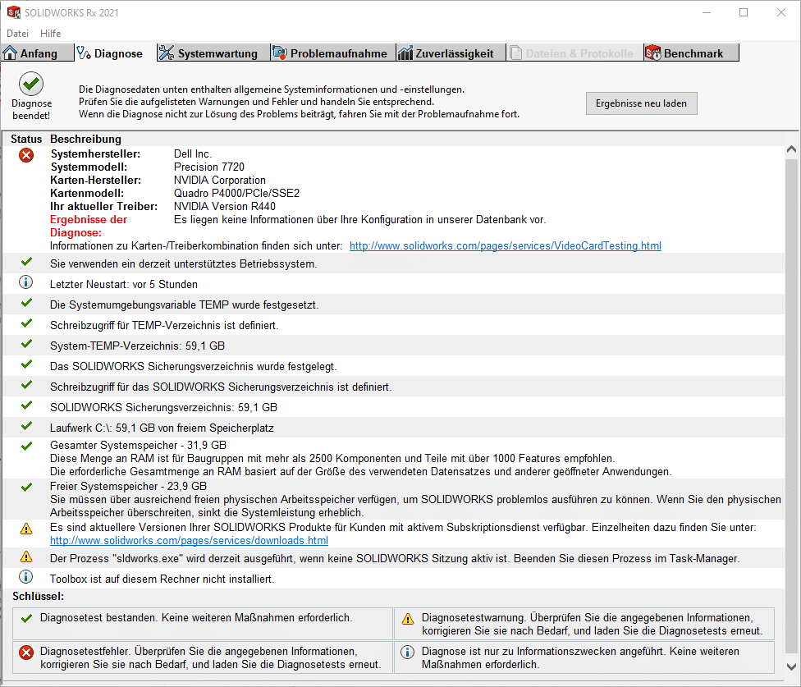Open the Hilfe menu
The image size is (801, 687).
pyautogui.click(x=50, y=34)
